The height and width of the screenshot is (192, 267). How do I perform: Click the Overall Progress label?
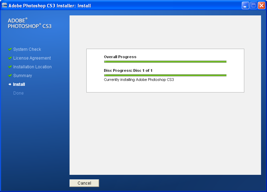(x=120, y=57)
